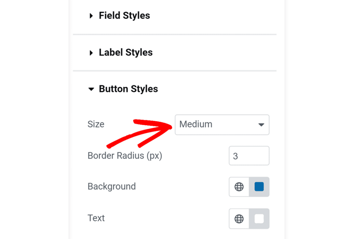
Task: Open the blue Background color swatch
Action: pos(259,187)
